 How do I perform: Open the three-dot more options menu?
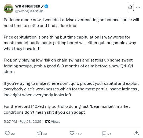(138, 7)
